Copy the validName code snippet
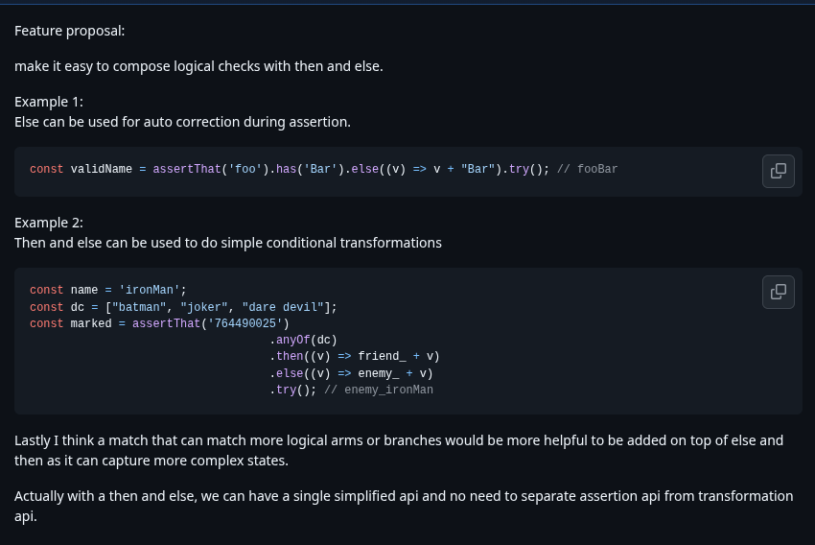 pyautogui.click(x=779, y=171)
